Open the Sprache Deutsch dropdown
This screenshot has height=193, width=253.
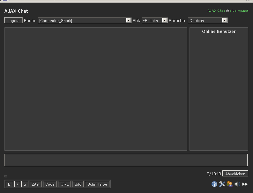[208, 20]
